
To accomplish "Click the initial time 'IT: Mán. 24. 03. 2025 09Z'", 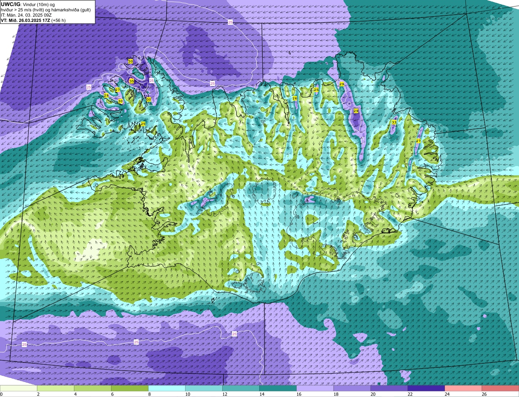I will 26,15.
